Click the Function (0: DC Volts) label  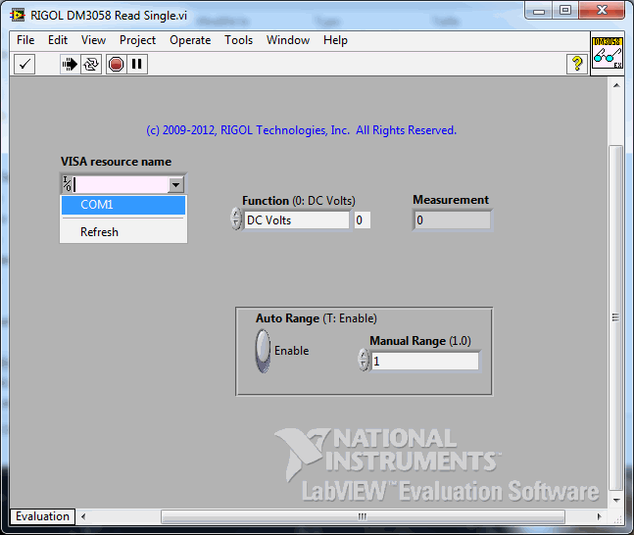299,201
